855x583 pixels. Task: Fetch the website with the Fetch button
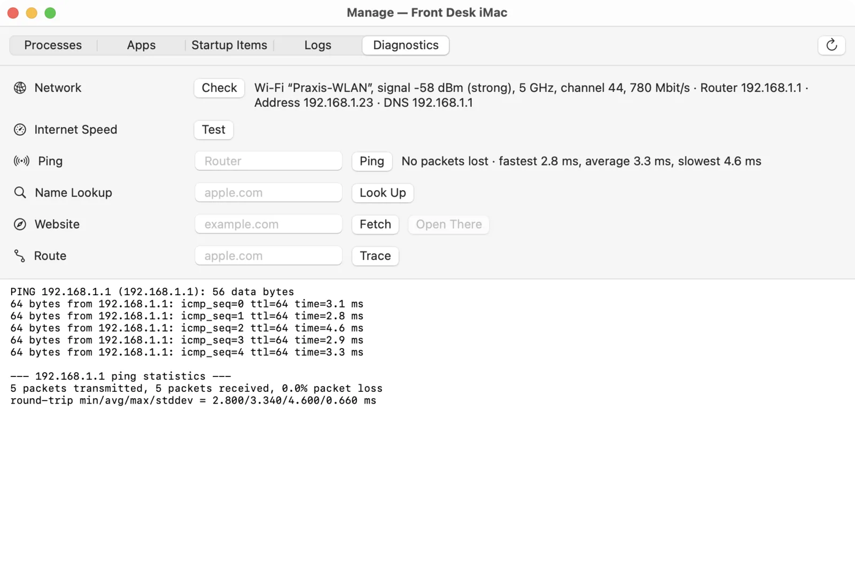375,224
